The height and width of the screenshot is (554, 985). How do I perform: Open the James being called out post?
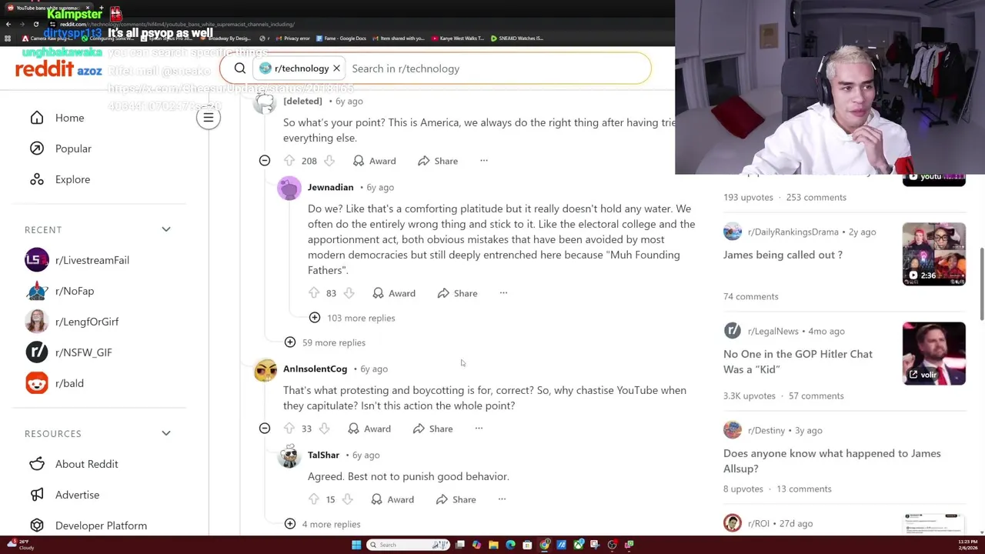pyautogui.click(x=783, y=255)
